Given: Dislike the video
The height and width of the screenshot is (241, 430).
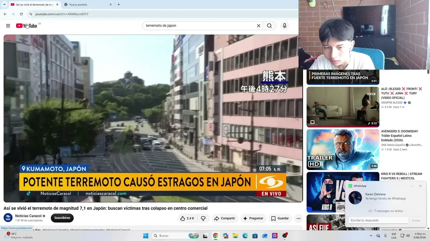Looking at the screenshot, I should 203,218.
